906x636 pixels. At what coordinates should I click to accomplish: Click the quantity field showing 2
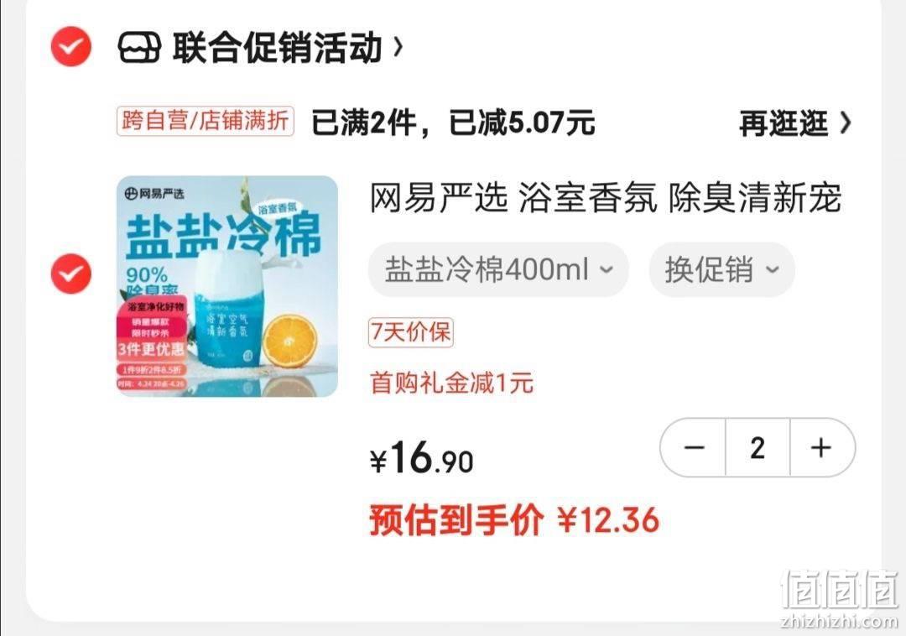pos(758,447)
